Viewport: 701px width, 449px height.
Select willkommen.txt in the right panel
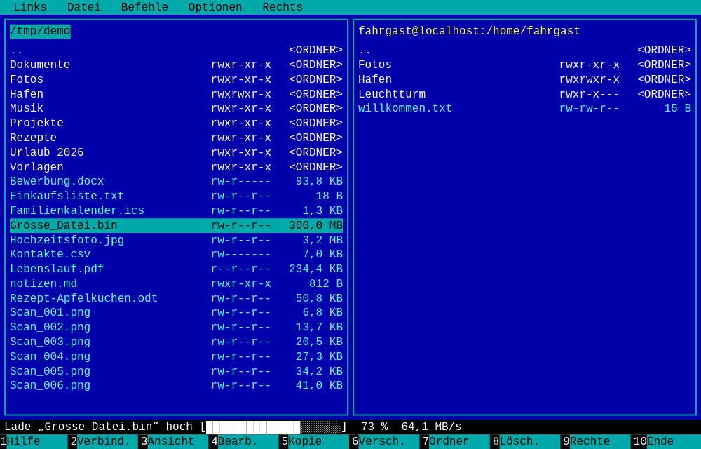tap(524, 108)
